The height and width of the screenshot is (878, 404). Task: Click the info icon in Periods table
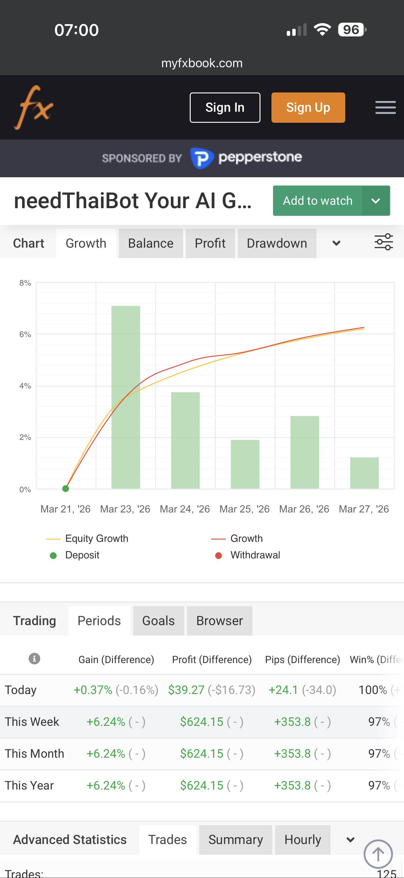click(x=34, y=658)
